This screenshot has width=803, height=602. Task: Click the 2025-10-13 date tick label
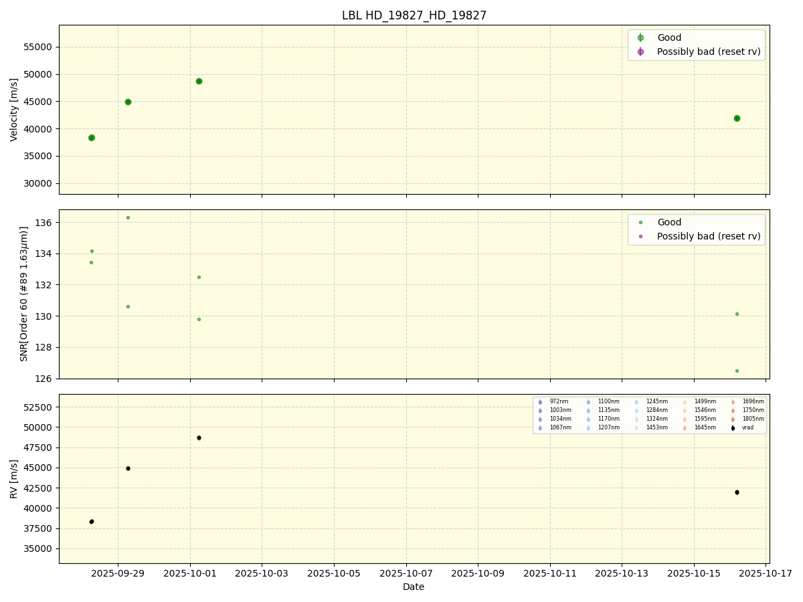click(622, 573)
